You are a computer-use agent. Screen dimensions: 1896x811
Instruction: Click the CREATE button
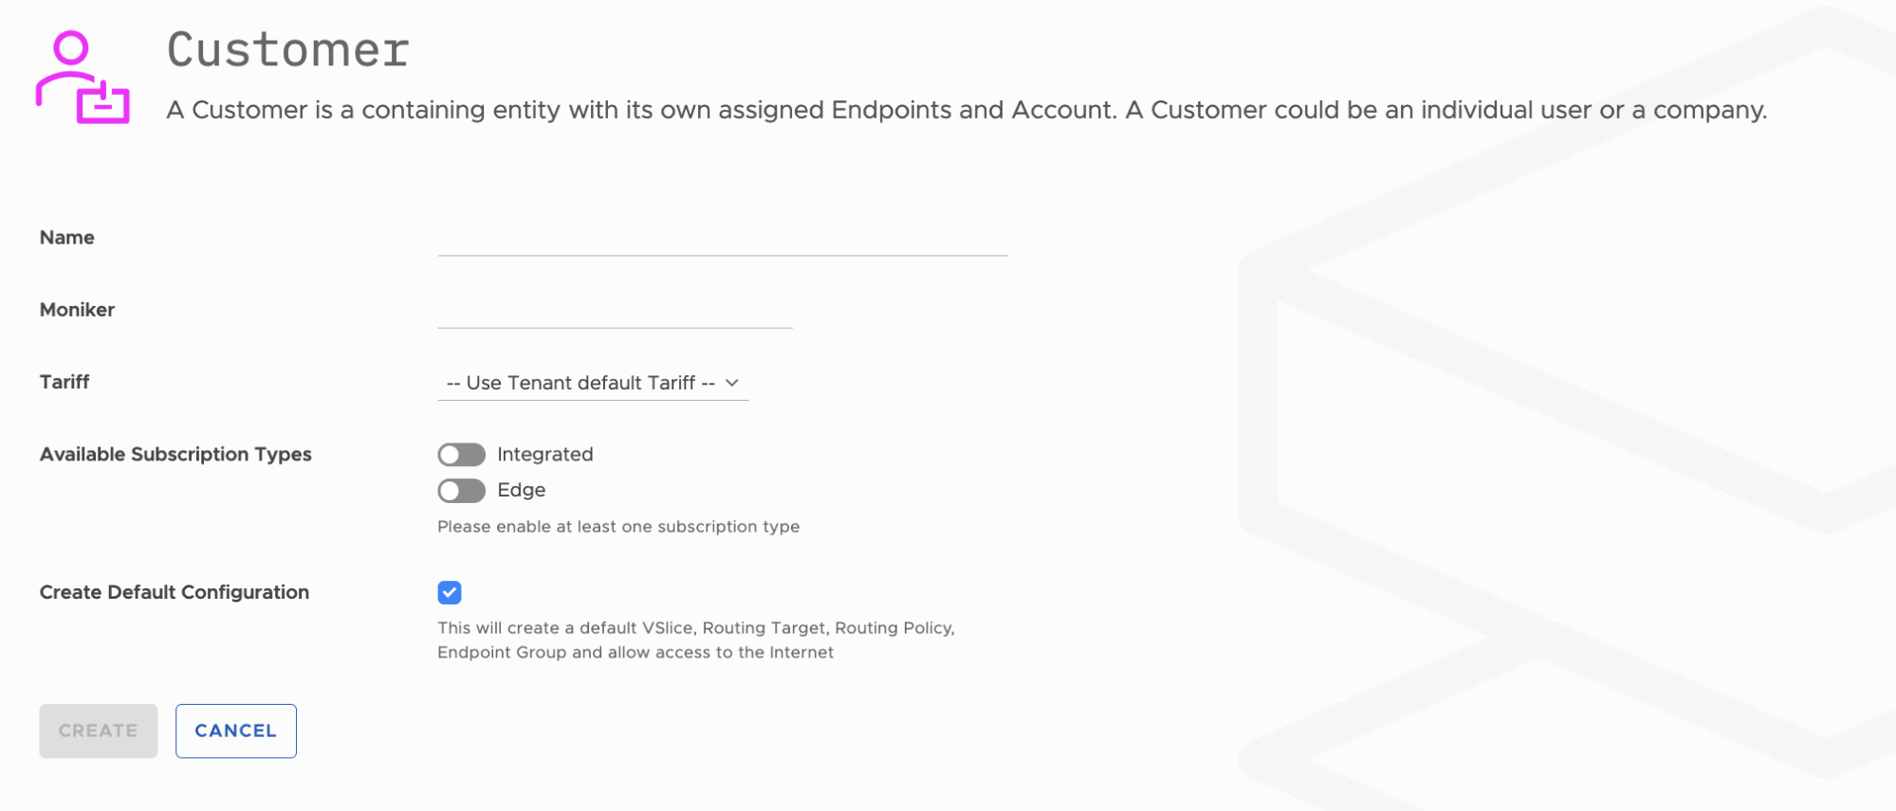click(x=99, y=730)
